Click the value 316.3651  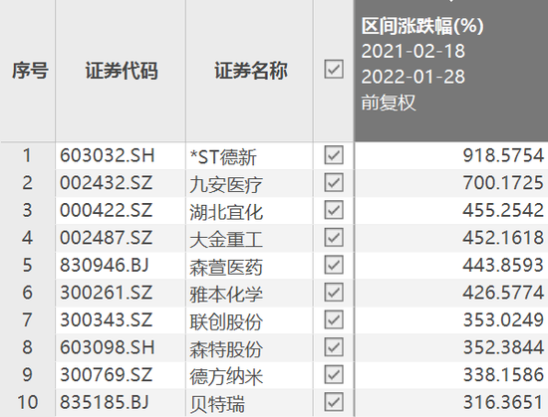coord(503,402)
